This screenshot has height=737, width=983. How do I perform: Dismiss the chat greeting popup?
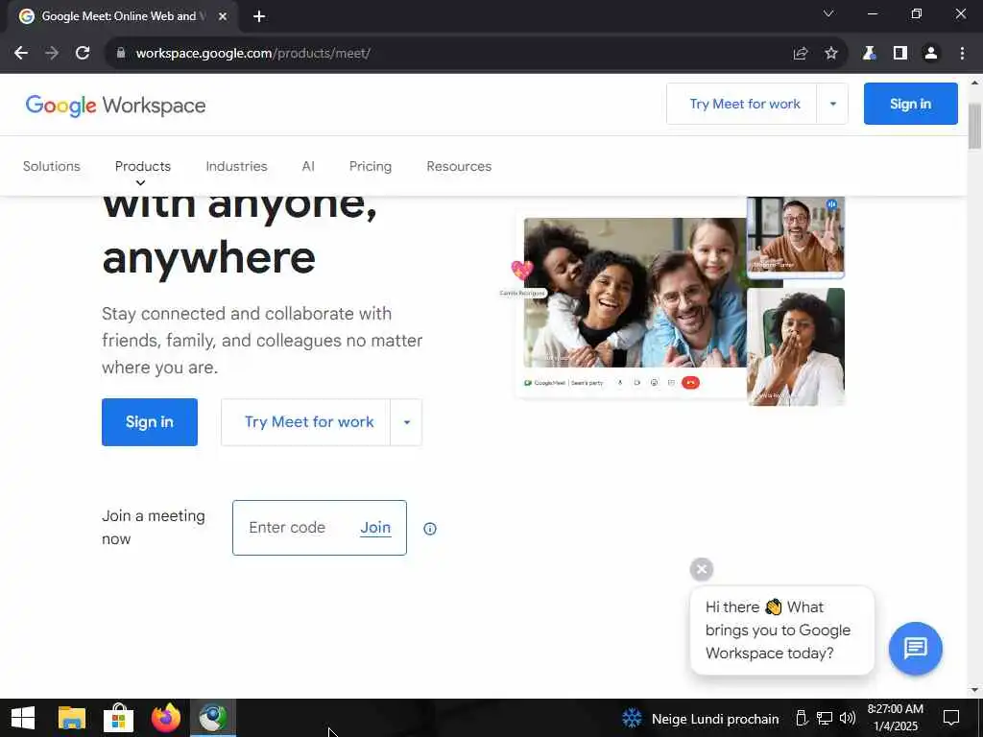click(702, 569)
